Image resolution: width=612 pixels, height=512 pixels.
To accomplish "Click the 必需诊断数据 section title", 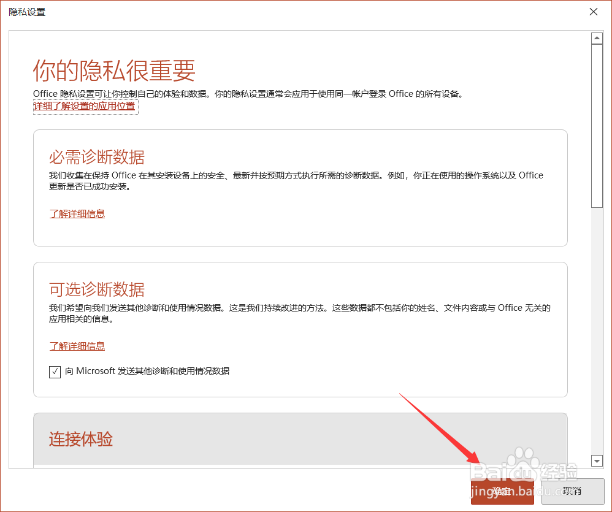I will 97,157.
